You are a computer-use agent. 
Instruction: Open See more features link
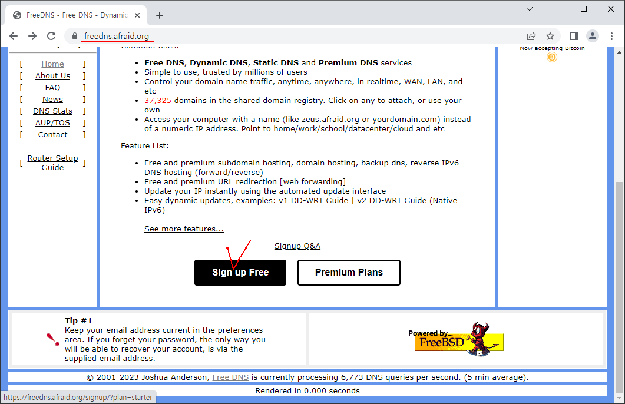pyautogui.click(x=184, y=229)
